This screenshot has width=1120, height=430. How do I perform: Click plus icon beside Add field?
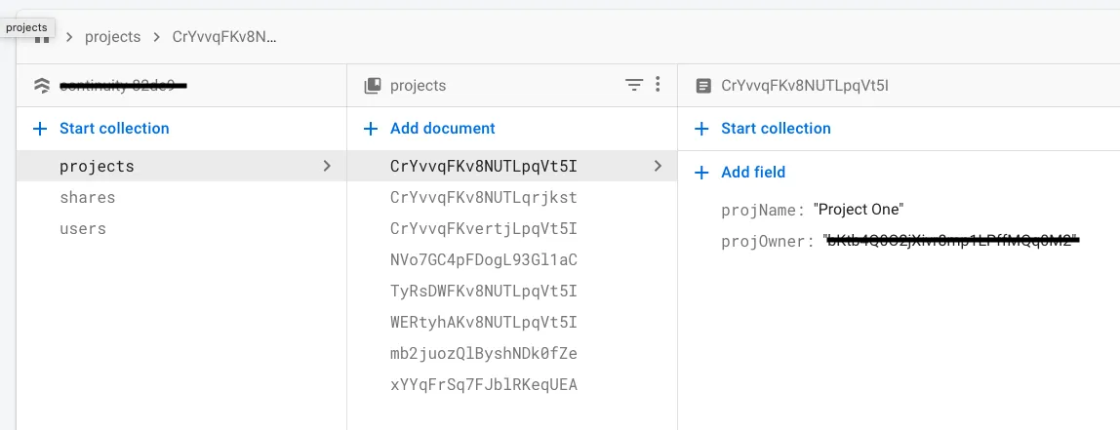click(x=701, y=173)
